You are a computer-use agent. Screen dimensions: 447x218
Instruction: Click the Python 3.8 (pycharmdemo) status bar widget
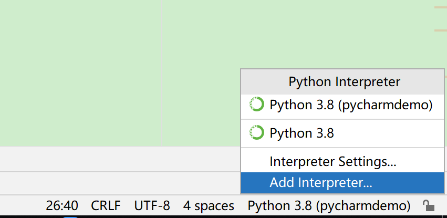(x=329, y=206)
